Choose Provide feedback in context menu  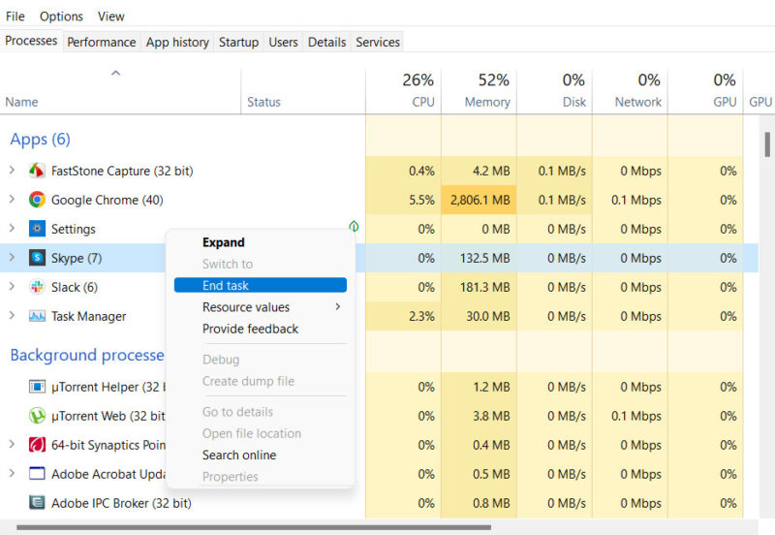[261, 329]
